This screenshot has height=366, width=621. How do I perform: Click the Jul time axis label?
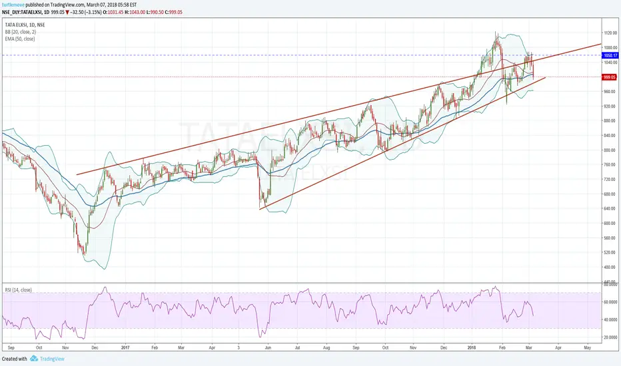297,348
